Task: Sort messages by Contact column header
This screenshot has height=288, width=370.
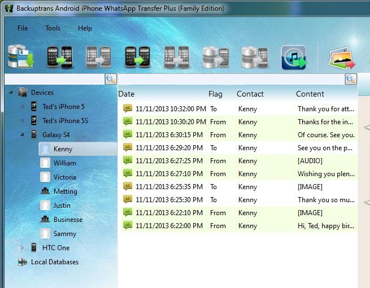Action: pyautogui.click(x=250, y=94)
